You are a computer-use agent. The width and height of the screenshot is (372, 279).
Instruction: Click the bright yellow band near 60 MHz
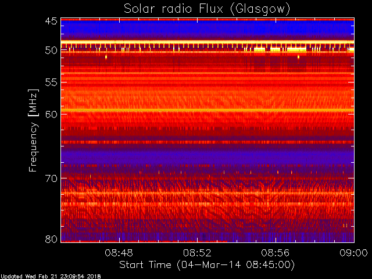pyautogui.click(x=208, y=110)
